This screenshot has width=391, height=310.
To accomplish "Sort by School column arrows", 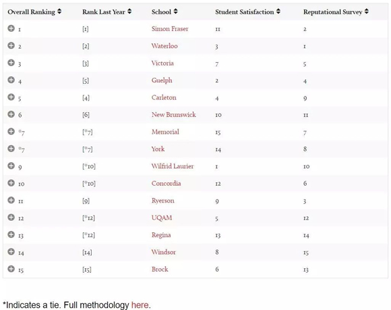I will pos(175,11).
